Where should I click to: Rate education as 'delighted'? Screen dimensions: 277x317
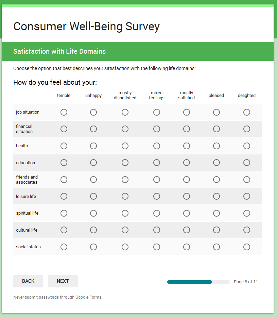[x=247, y=163]
